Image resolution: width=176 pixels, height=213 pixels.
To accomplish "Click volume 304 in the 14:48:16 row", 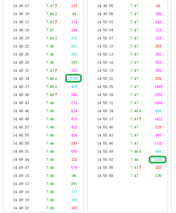I will (x=74, y=30).
